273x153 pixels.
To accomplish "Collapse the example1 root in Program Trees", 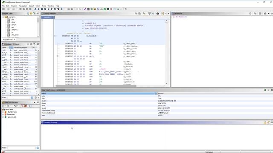I will (3, 17).
